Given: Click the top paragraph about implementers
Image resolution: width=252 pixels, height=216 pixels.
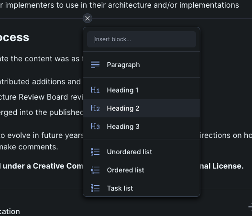Looking at the screenshot, I should pyautogui.click(x=120, y=5).
